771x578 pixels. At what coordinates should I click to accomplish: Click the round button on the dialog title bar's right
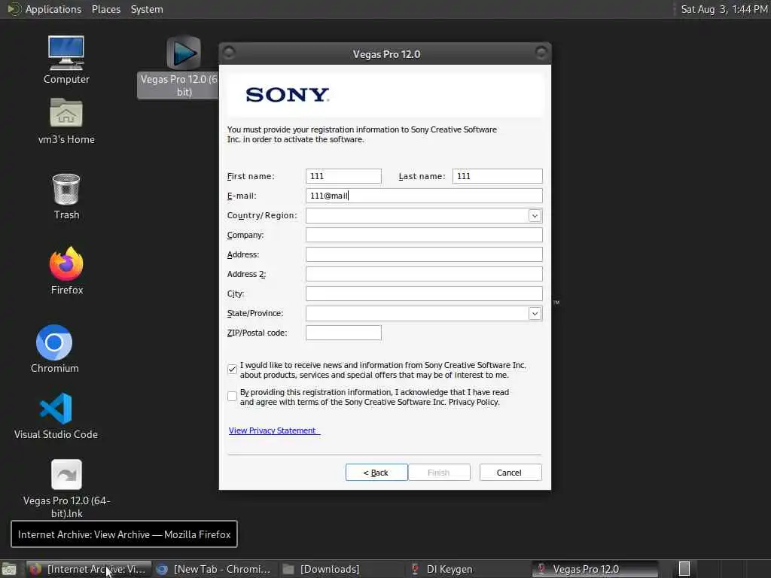(x=541, y=52)
